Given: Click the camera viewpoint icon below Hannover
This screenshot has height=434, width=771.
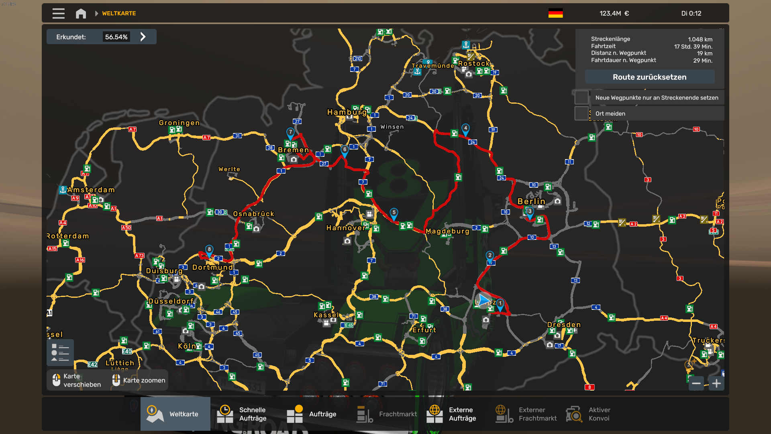Looking at the screenshot, I should [x=347, y=241].
